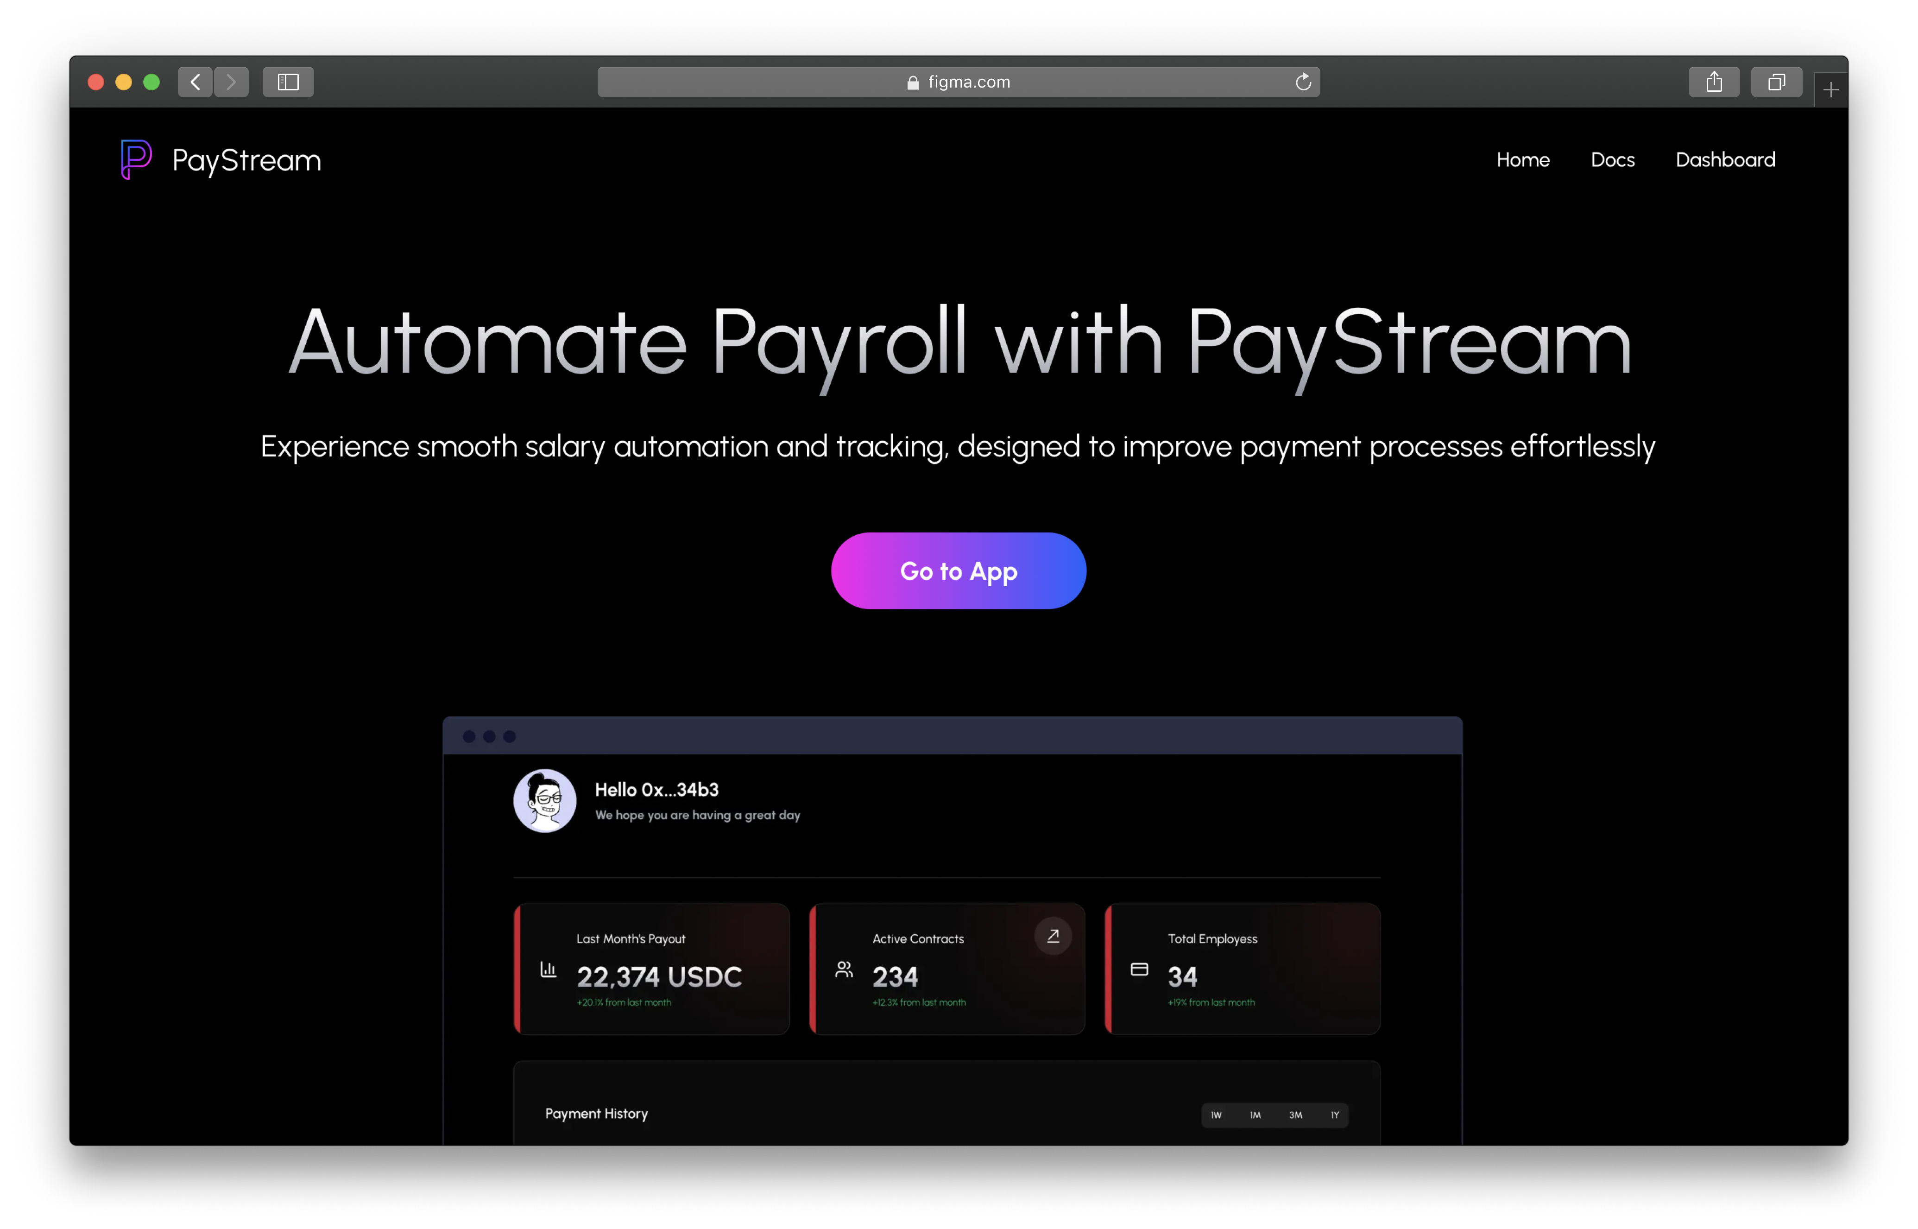Select the 1Y time range
1918x1229 pixels.
click(1334, 1115)
